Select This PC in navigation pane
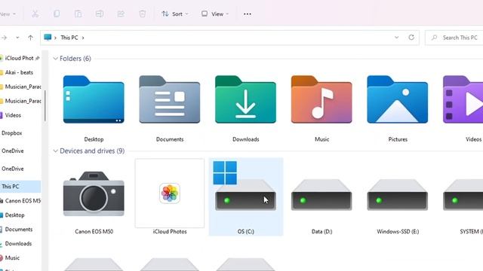Viewport: 483px width, 271px height. click(x=20, y=187)
